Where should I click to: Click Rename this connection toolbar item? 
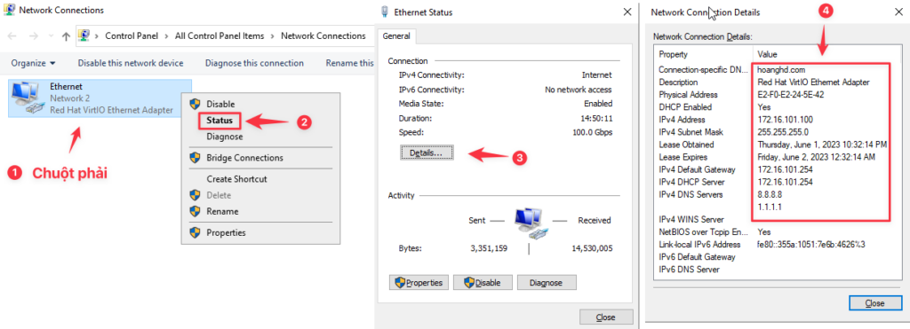tap(349, 63)
